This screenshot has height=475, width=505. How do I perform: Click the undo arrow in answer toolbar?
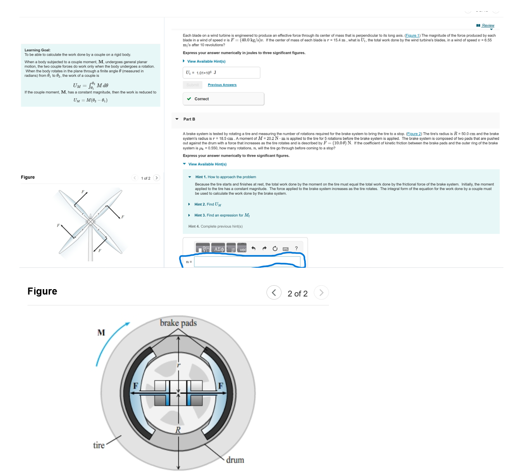253,248
